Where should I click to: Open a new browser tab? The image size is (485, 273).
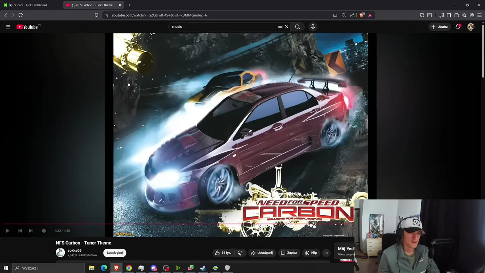pos(129,5)
